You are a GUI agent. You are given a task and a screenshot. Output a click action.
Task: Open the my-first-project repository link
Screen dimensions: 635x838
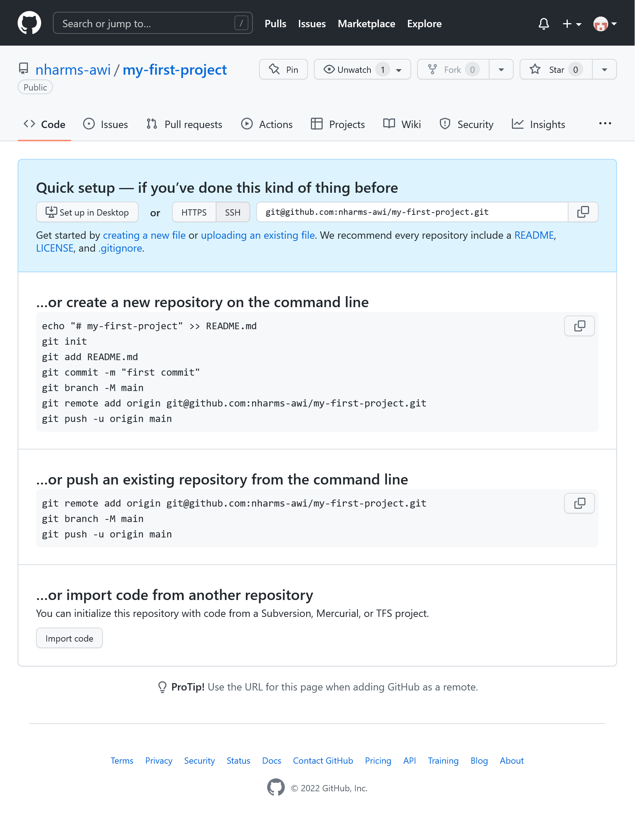(x=175, y=70)
